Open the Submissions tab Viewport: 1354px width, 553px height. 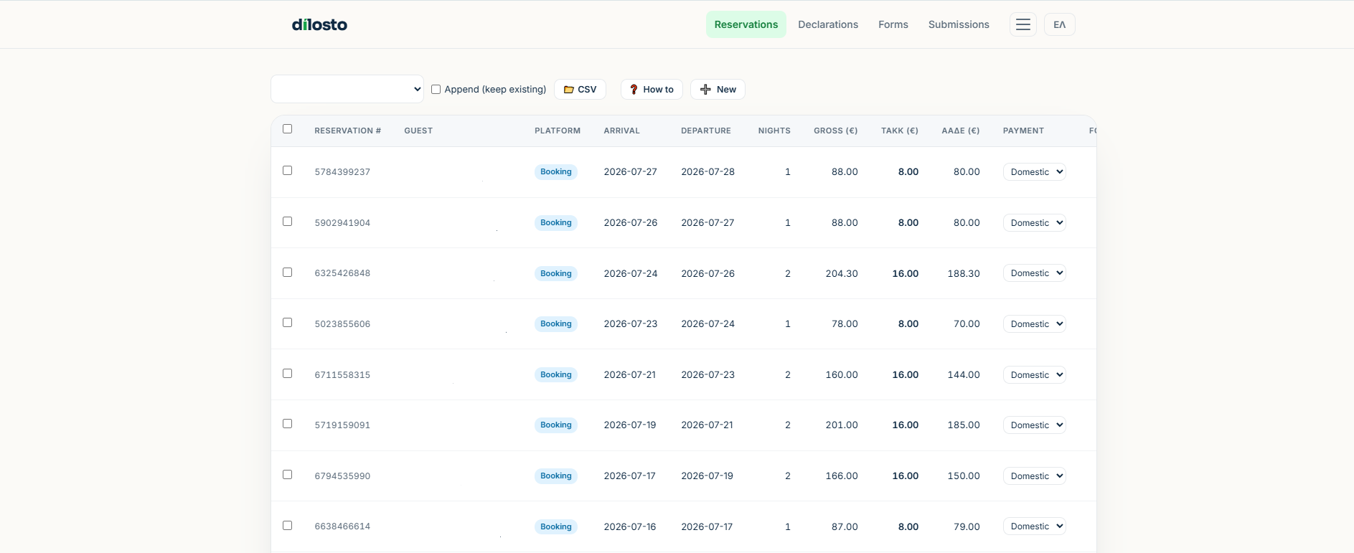(x=959, y=24)
